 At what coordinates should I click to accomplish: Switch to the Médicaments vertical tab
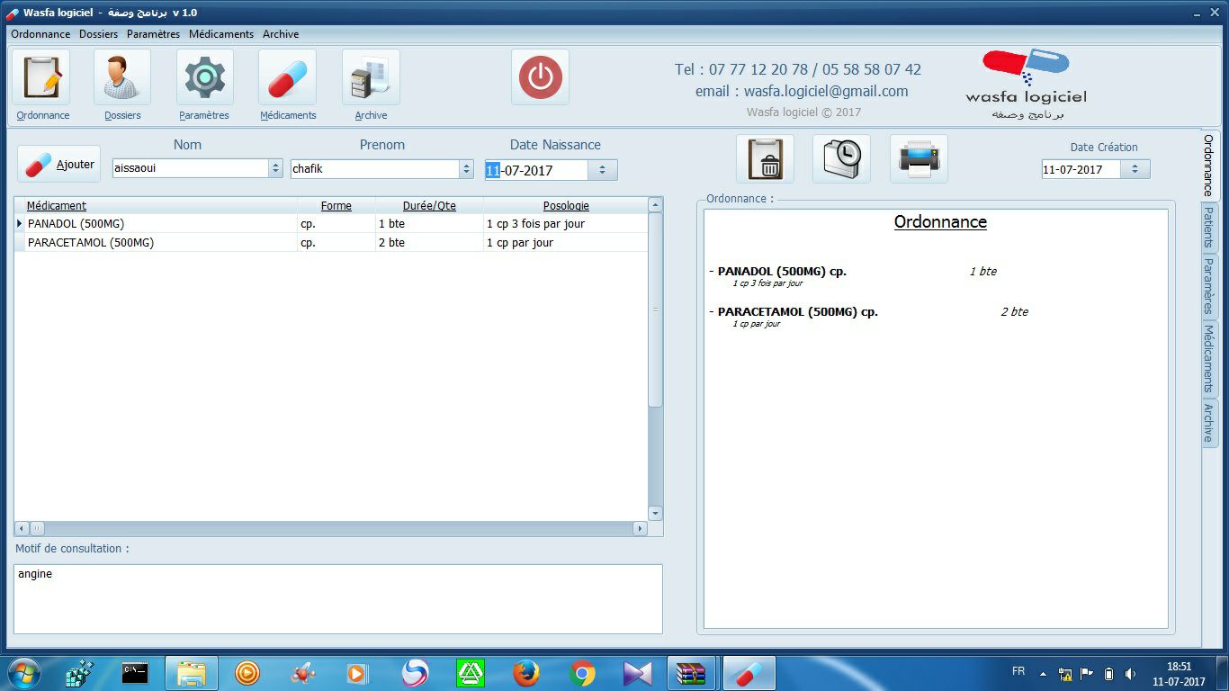tap(1209, 359)
